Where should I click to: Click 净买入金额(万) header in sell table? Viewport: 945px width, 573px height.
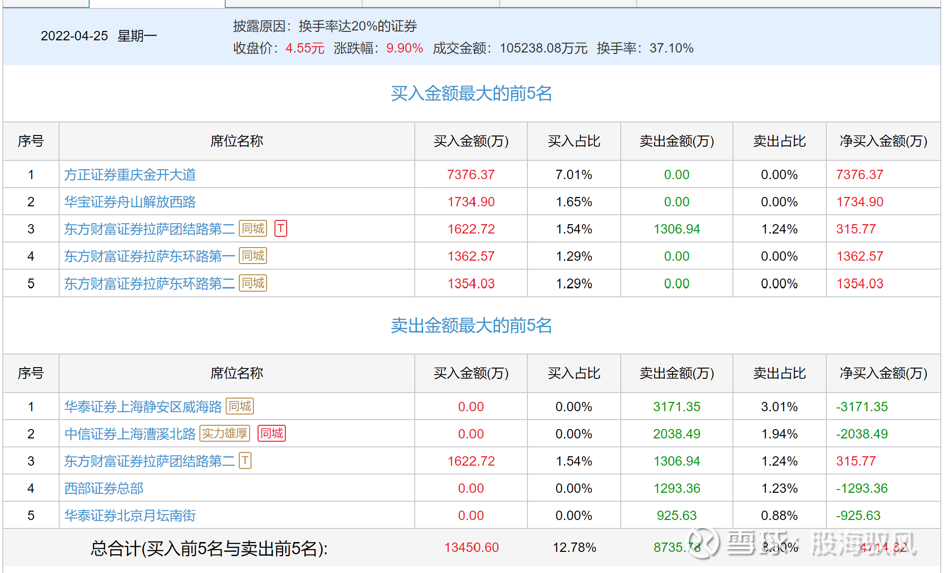883,373
